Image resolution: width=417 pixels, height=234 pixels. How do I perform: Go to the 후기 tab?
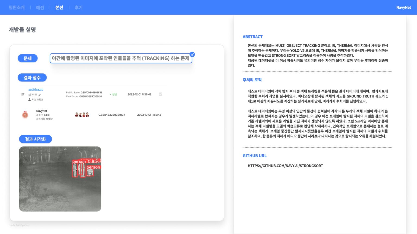point(78,7)
